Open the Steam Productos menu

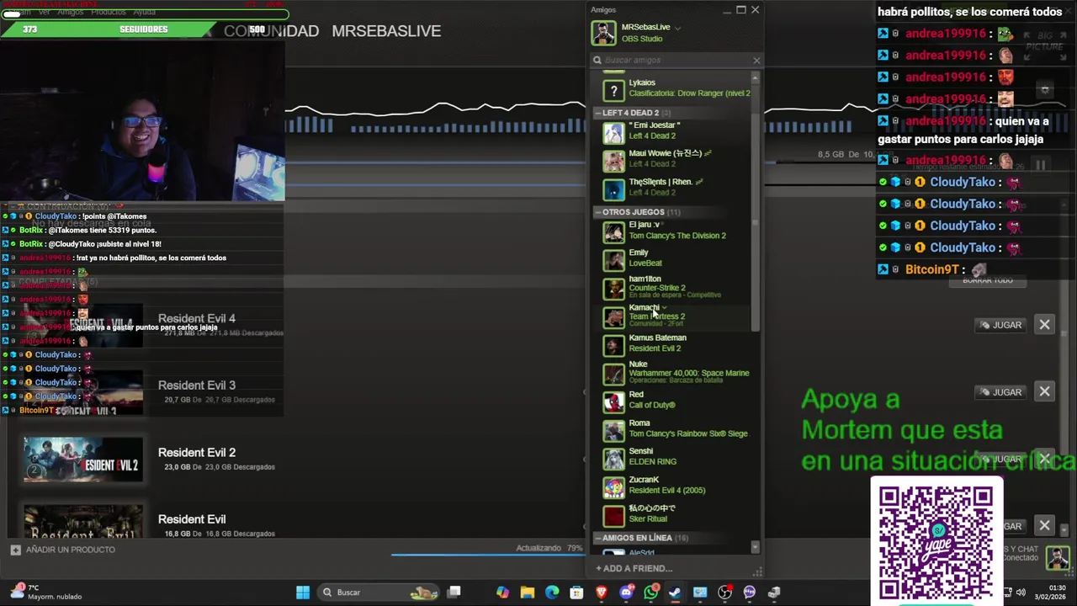[108, 13]
